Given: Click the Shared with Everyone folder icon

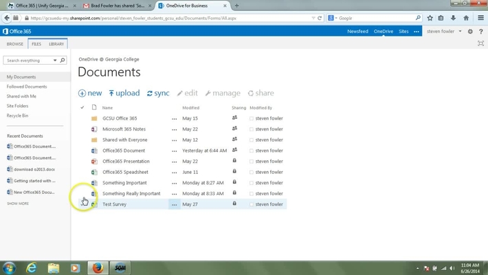Looking at the screenshot, I should tap(94, 140).
